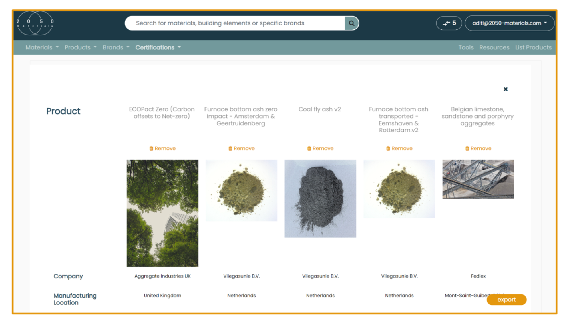Screen dimensions: 571x333
Task: Close the comparison panel with X
Action: point(506,89)
